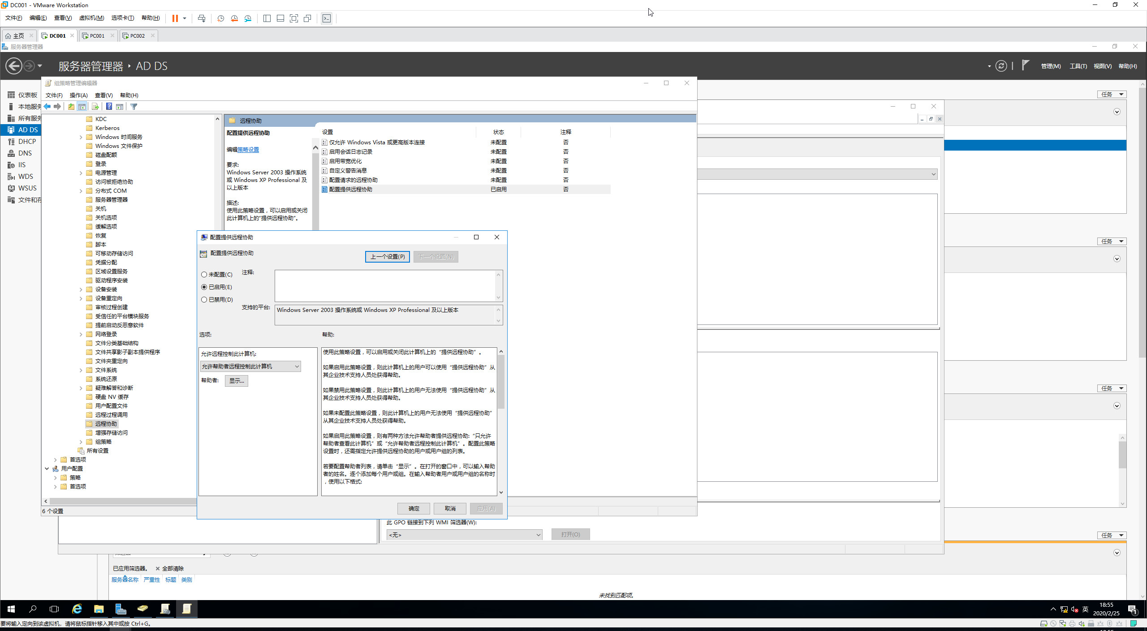Switch to the PC001 tab
The height and width of the screenshot is (631, 1147).
pyautogui.click(x=95, y=35)
